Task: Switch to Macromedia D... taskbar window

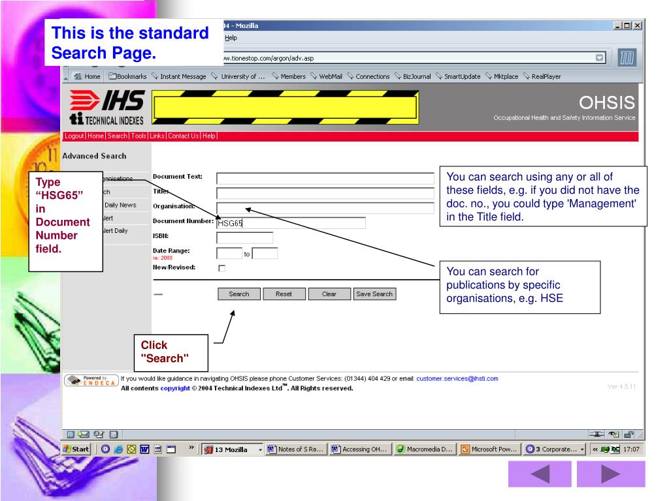Action: (425, 449)
